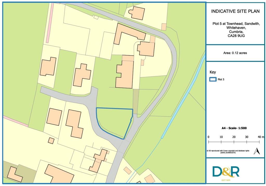Click the 0 mark on scale bar

click(x=208, y=137)
